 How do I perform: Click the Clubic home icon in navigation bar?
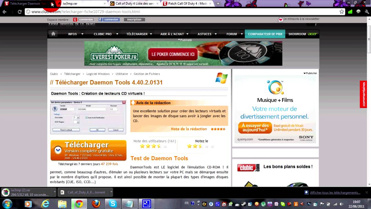click(x=53, y=34)
